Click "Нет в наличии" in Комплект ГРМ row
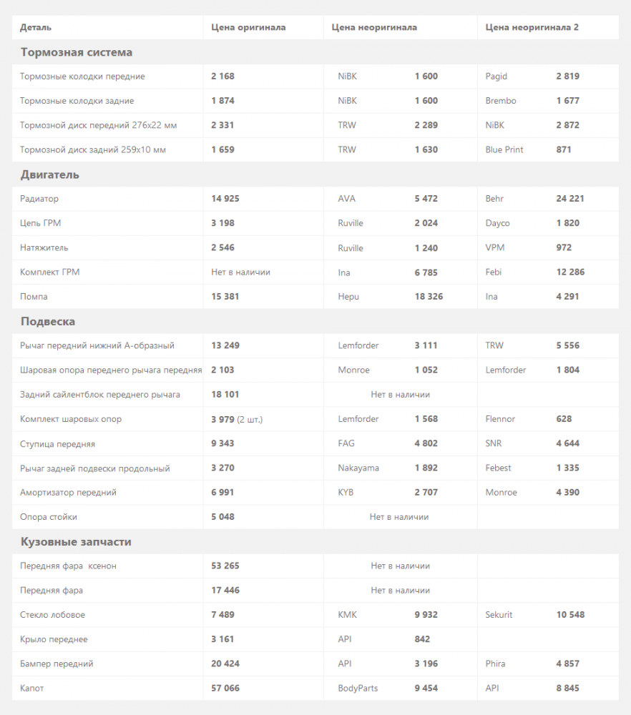The width and height of the screenshot is (631, 715). [240, 272]
